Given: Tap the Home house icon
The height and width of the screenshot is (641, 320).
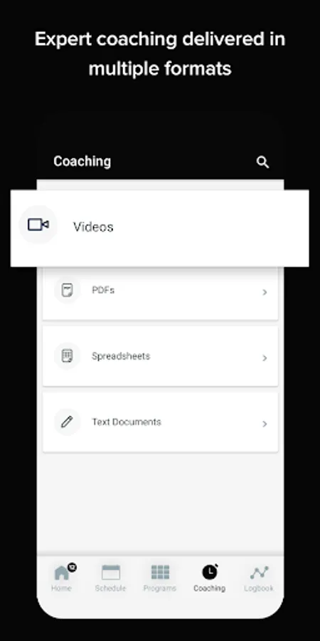Looking at the screenshot, I should coord(62,573).
